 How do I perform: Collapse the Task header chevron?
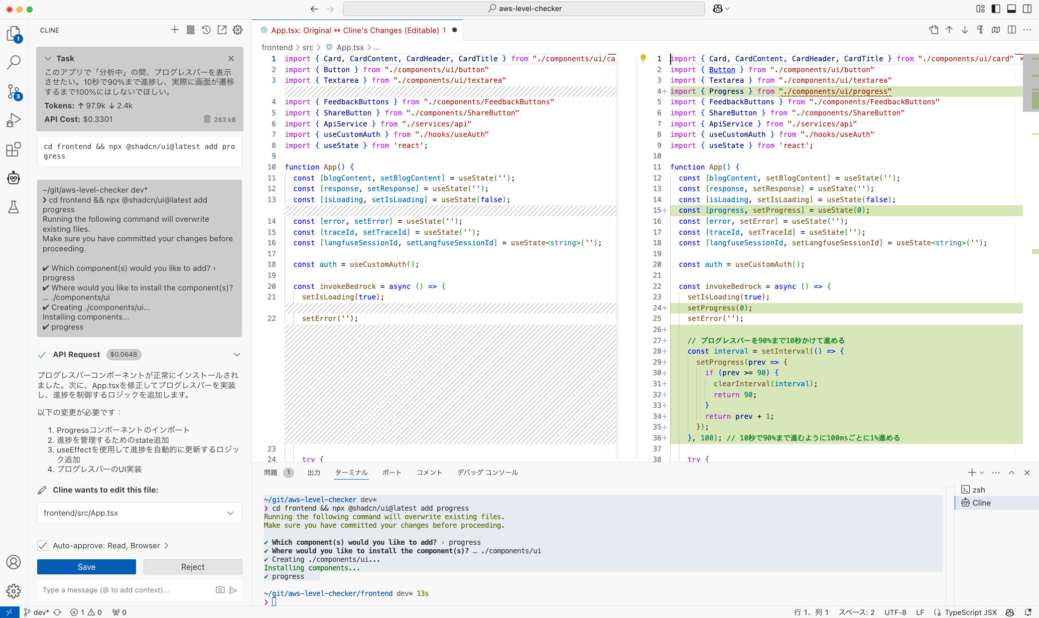(48, 58)
